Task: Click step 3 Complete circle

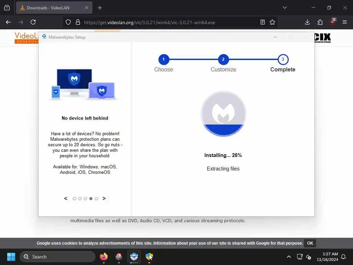Action: tap(283, 59)
